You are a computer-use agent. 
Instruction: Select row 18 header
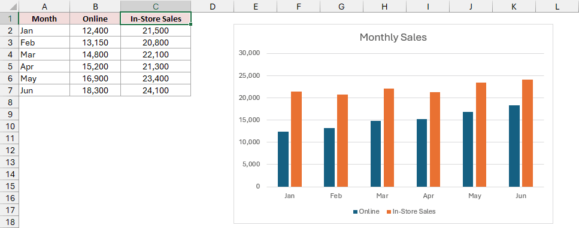[x=9, y=222]
